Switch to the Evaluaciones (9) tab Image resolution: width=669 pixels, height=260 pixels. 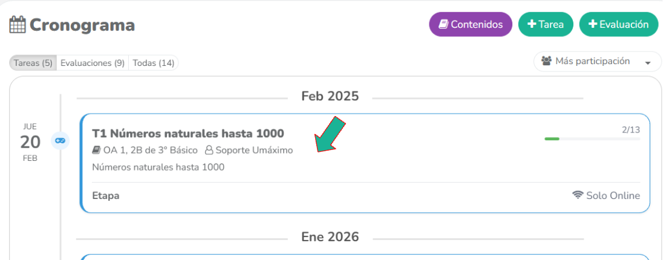(93, 63)
